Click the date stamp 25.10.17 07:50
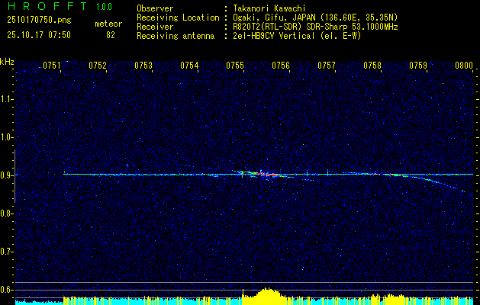 (x=39, y=35)
